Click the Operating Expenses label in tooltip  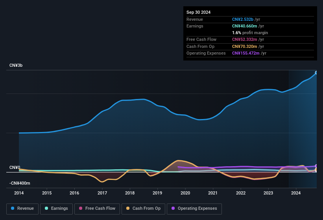coord(206,53)
